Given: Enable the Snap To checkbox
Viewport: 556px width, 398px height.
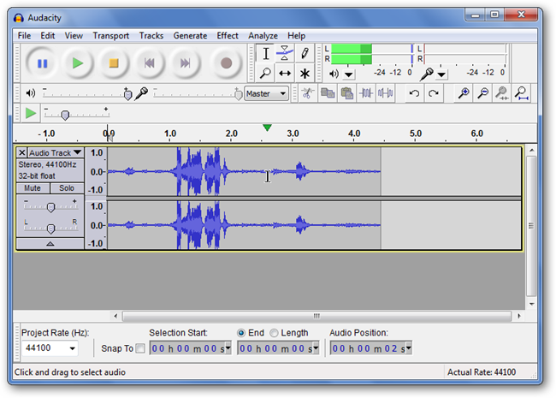Looking at the screenshot, I should tap(140, 348).
